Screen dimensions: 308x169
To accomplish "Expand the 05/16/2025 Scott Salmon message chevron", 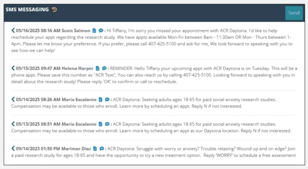I will coord(13,30).
